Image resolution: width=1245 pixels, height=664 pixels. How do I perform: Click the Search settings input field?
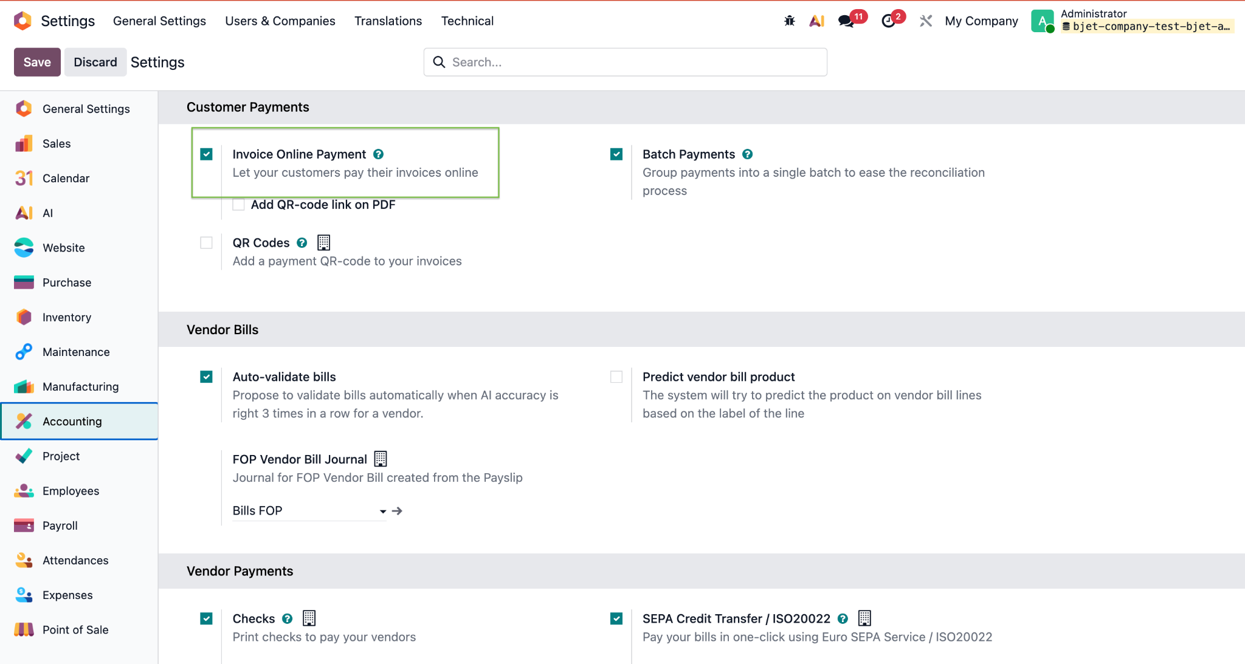(x=625, y=62)
